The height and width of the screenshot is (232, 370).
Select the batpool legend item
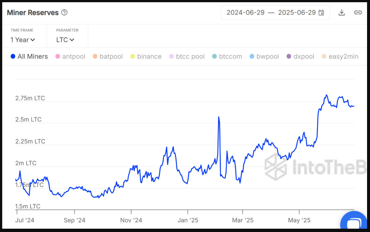click(107, 57)
